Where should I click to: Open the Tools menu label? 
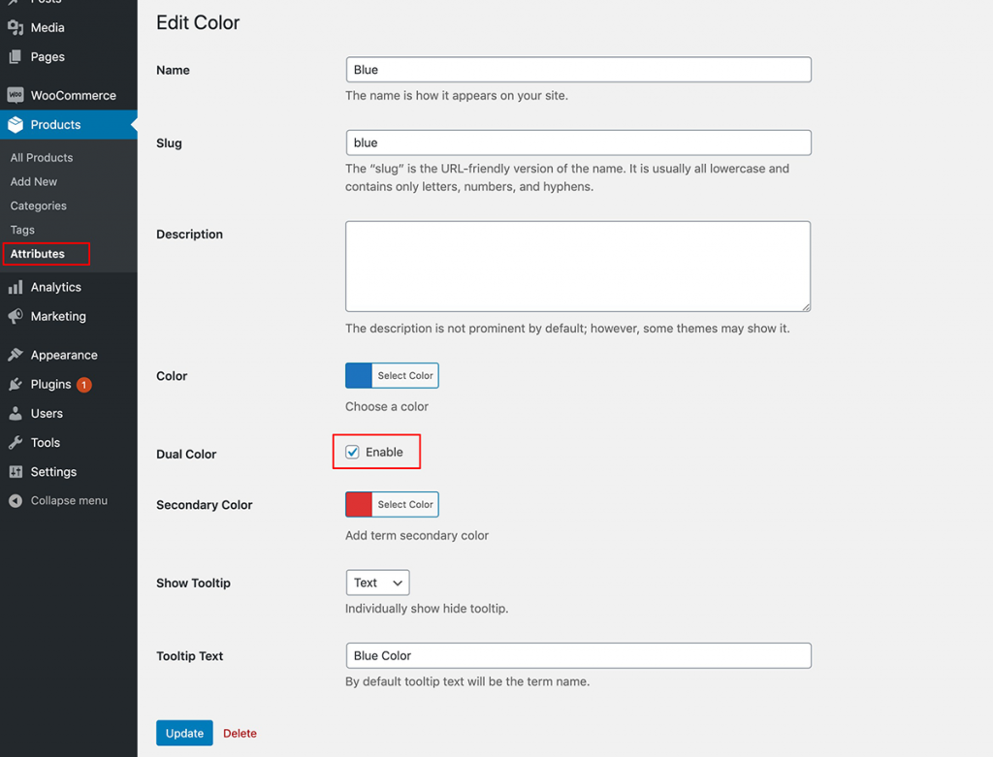tap(46, 442)
